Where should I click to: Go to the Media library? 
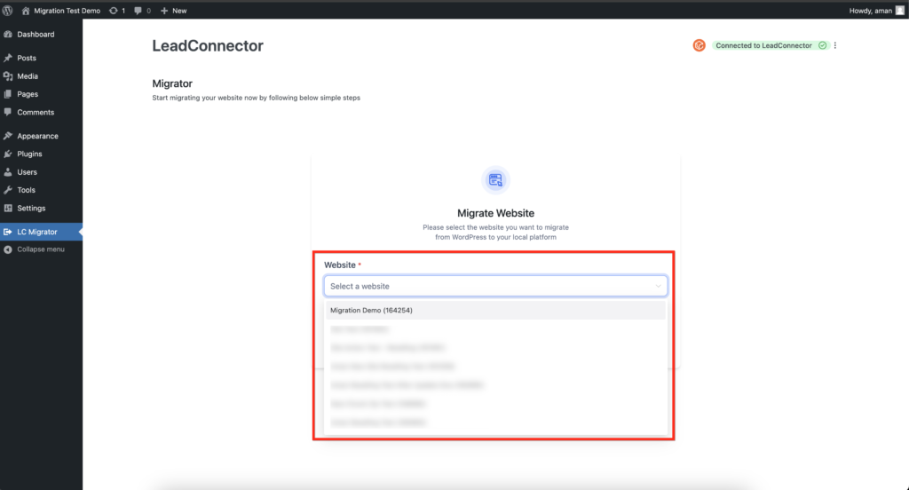[41, 76]
